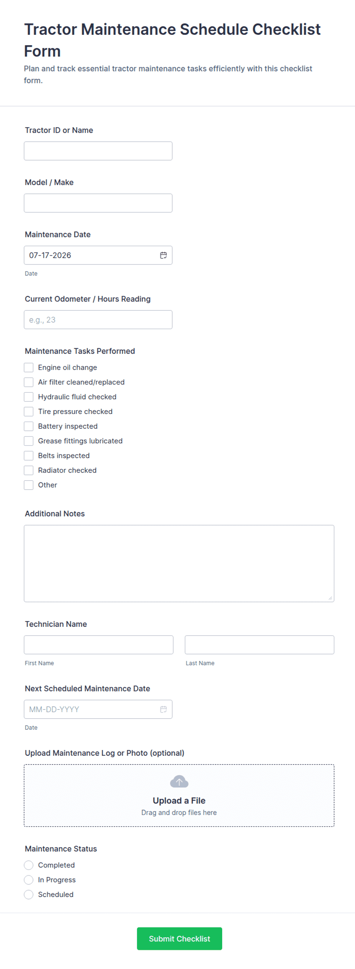Open calendar icon for Next Scheduled Maintenance Date
This screenshot has width=355, height=969.
(x=163, y=709)
